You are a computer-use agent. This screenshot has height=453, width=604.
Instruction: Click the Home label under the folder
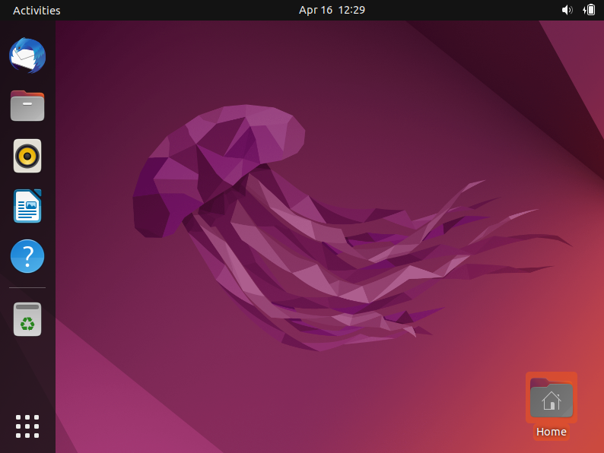[x=552, y=432]
